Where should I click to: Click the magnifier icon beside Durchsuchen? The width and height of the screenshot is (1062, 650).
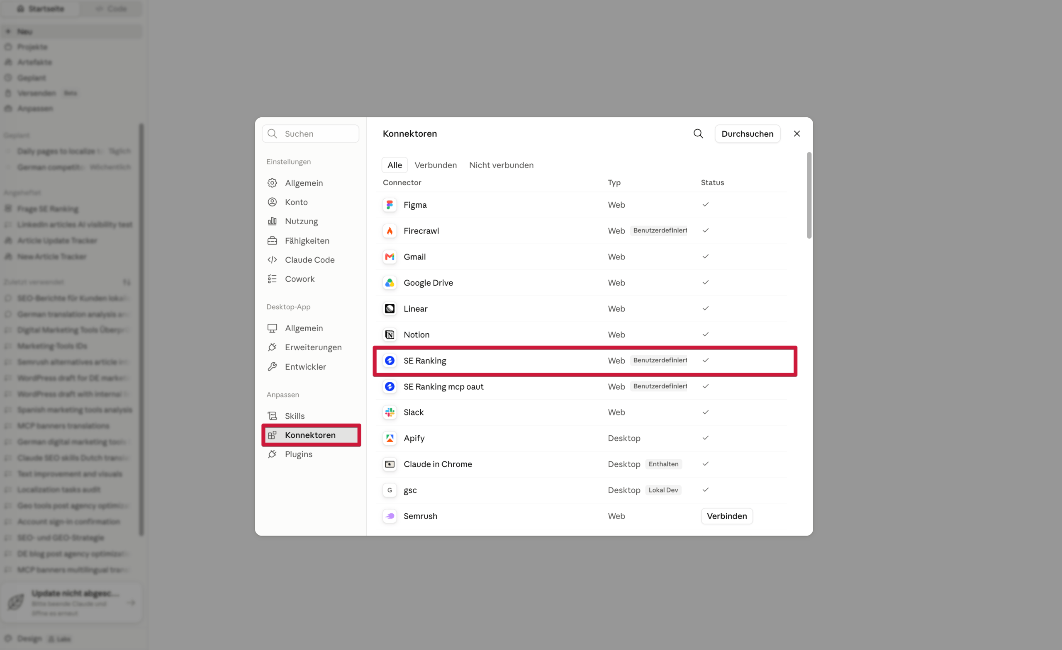tap(698, 134)
